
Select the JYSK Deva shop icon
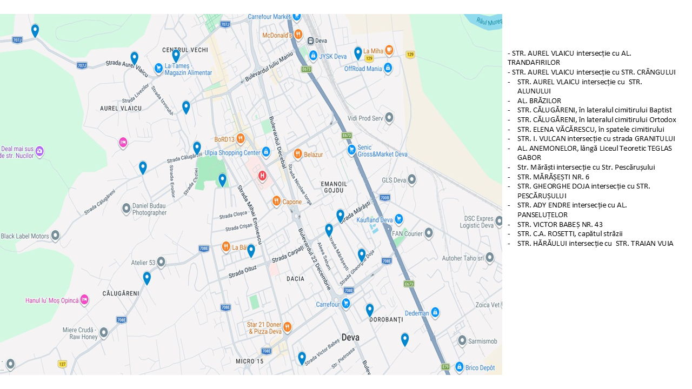313,56
